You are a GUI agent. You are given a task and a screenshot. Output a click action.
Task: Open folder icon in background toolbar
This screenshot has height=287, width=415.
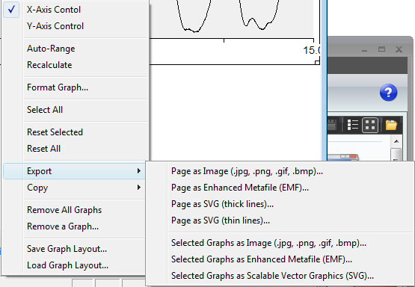tap(391, 125)
